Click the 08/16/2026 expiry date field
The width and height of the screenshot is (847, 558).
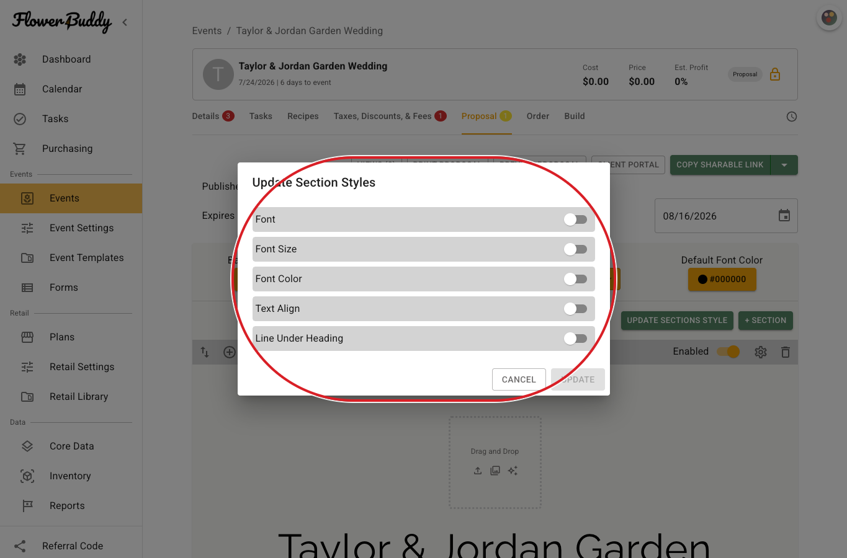pyautogui.click(x=726, y=216)
